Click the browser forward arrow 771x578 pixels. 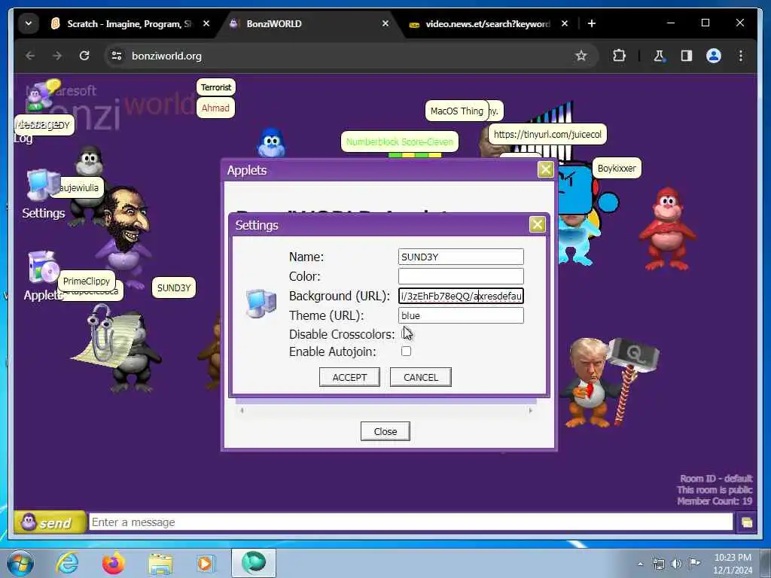coord(57,56)
